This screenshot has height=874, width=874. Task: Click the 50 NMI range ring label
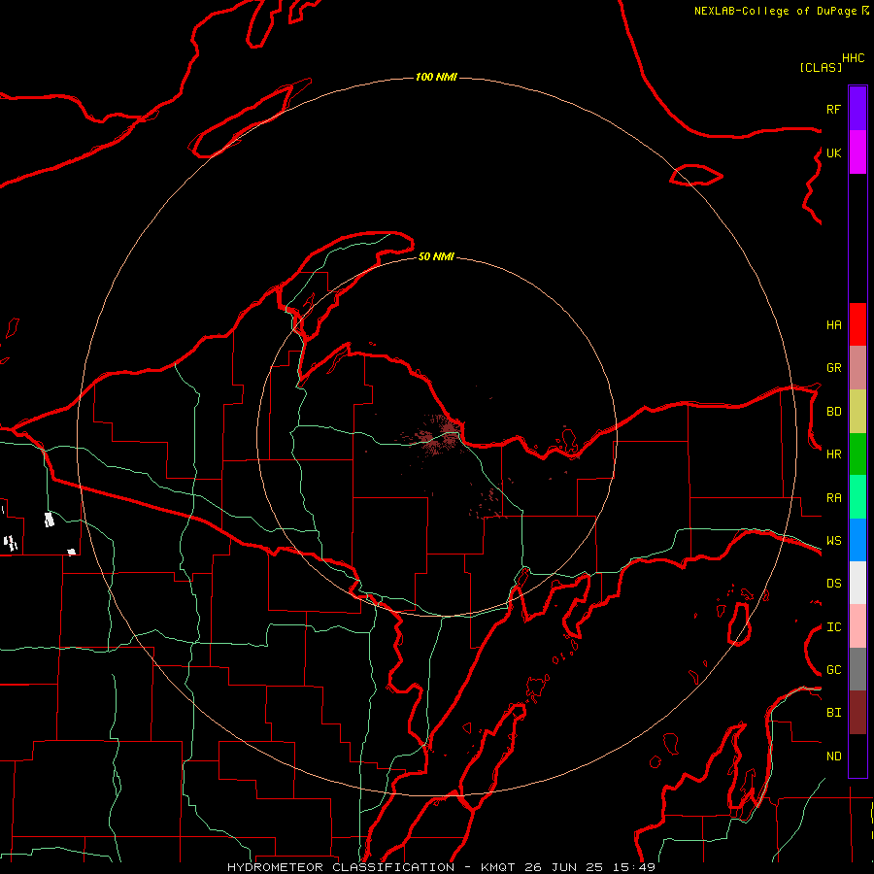coord(436,256)
